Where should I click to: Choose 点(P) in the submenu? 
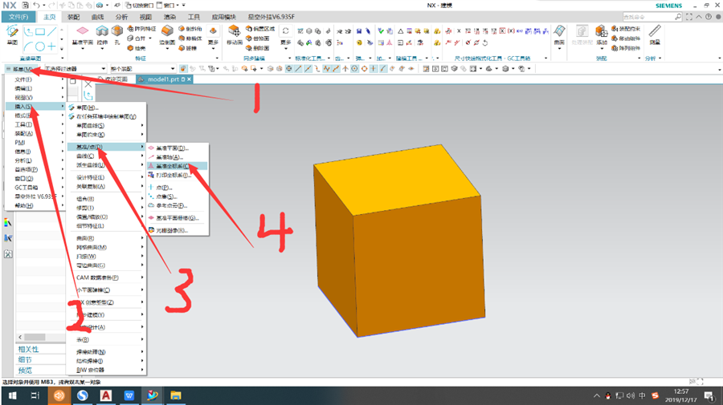[x=178, y=188]
